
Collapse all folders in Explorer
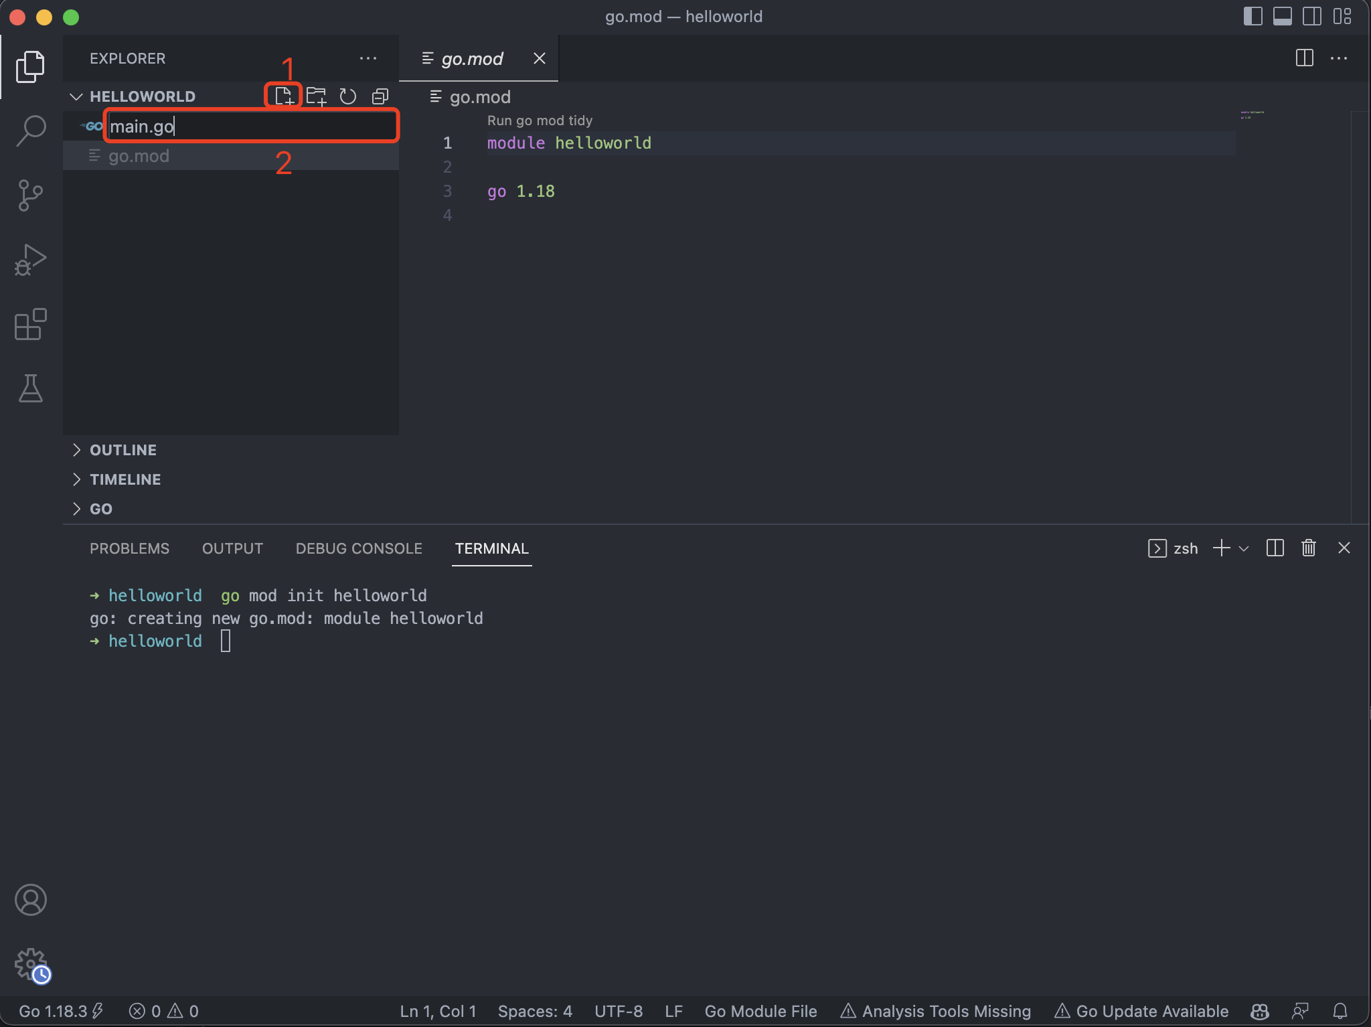pyautogui.click(x=380, y=96)
